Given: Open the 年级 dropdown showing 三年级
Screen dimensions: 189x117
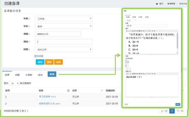Looking at the screenshot, I should tap(63, 19).
